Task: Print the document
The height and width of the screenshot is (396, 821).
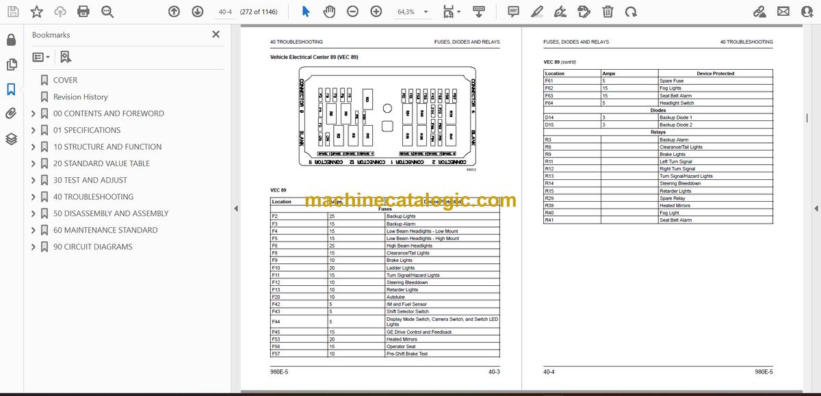Action: pos(83,12)
